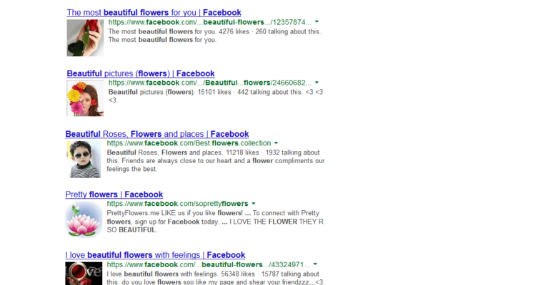Click the green URL ending in 24660682
This screenshot has width=543, height=285.
pyautogui.click(x=209, y=83)
